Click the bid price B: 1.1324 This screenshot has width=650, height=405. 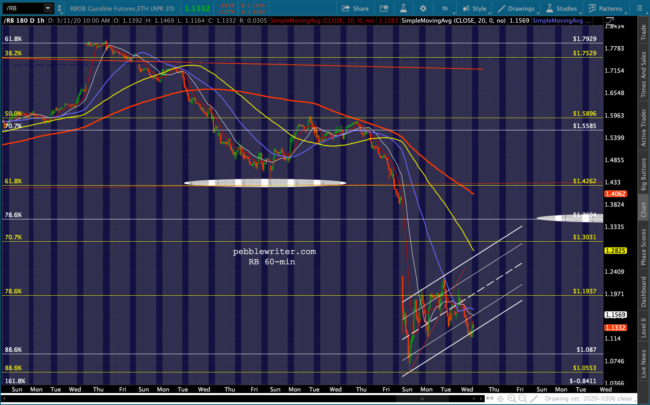tap(253, 5)
